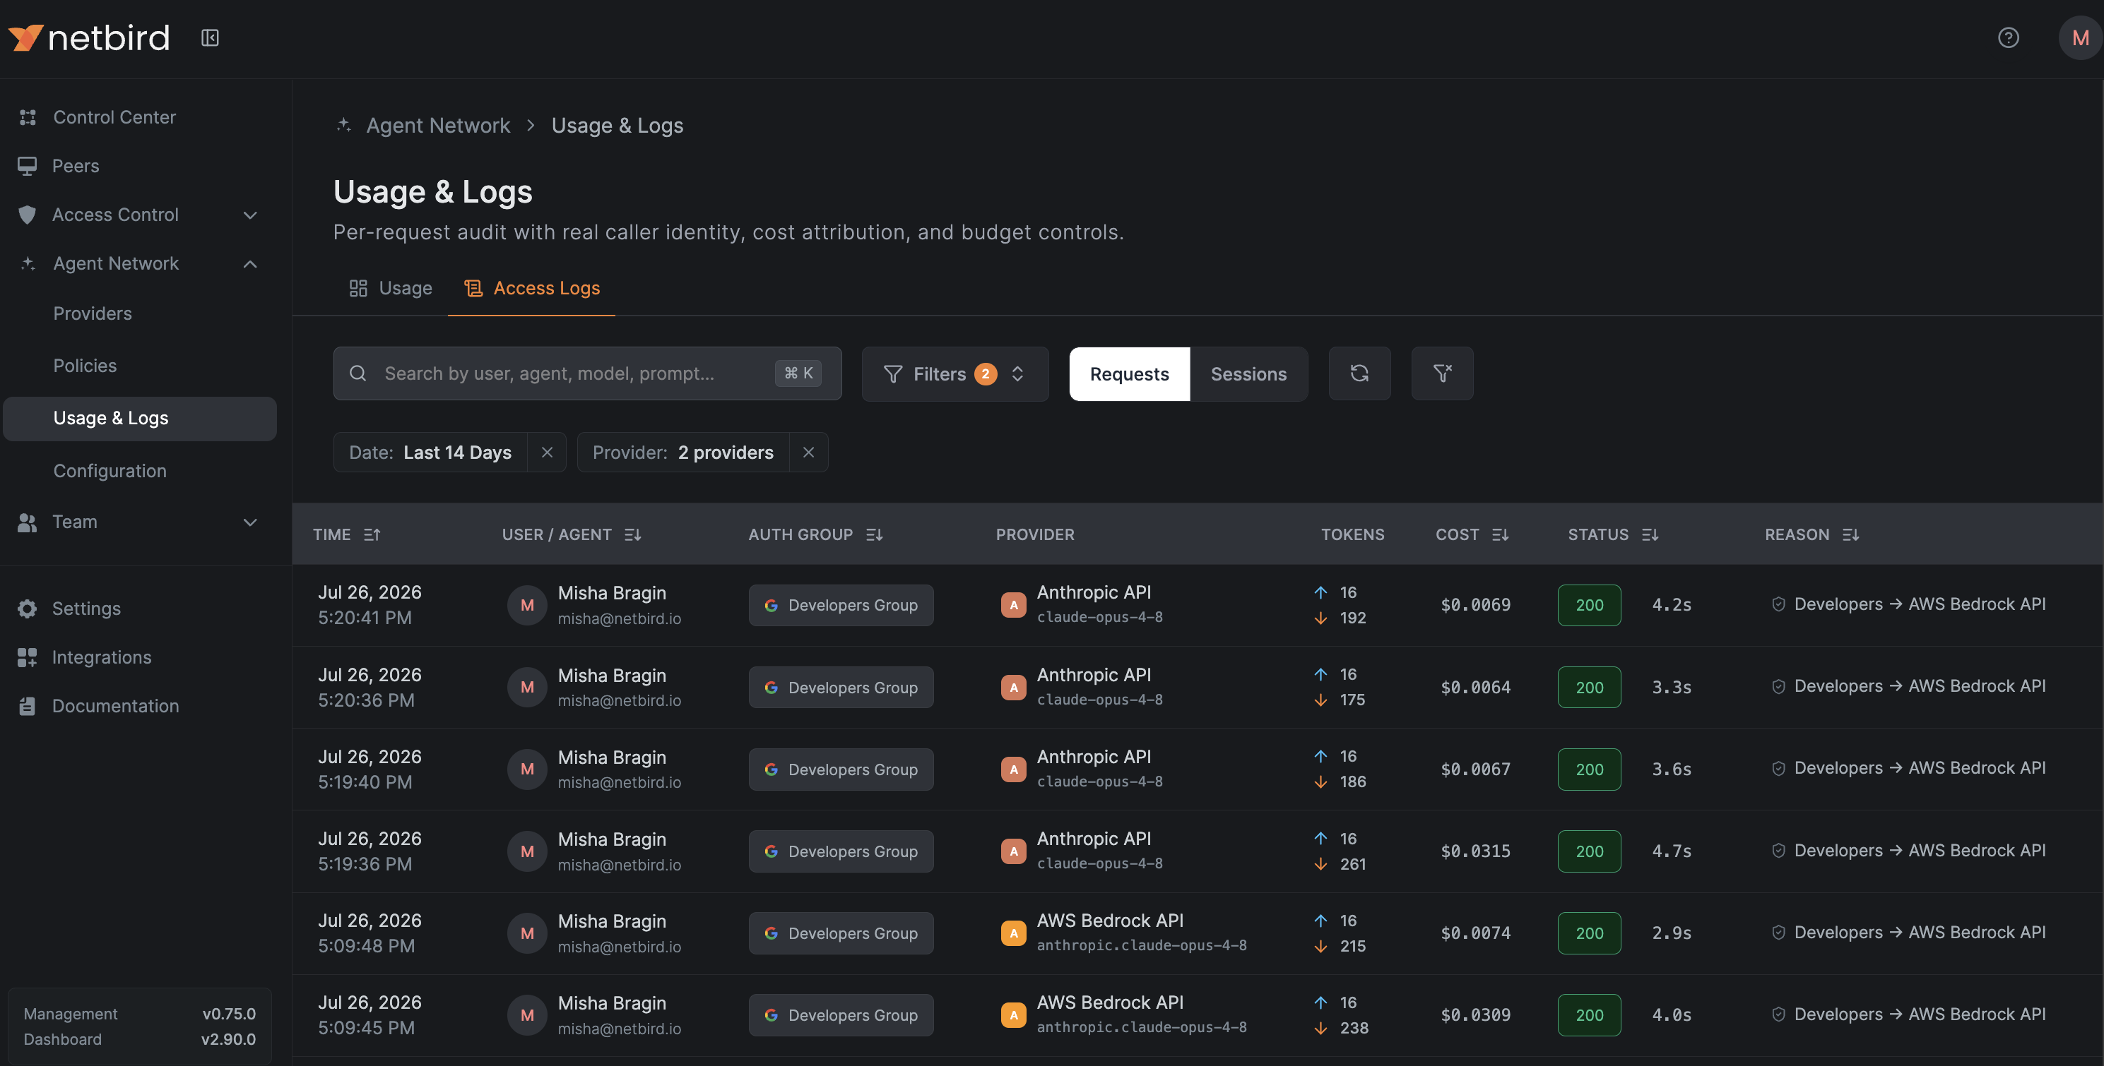Viewport: 2104px width, 1066px height.
Task: Collapse the Agent Network menu chevron
Action: point(250,263)
